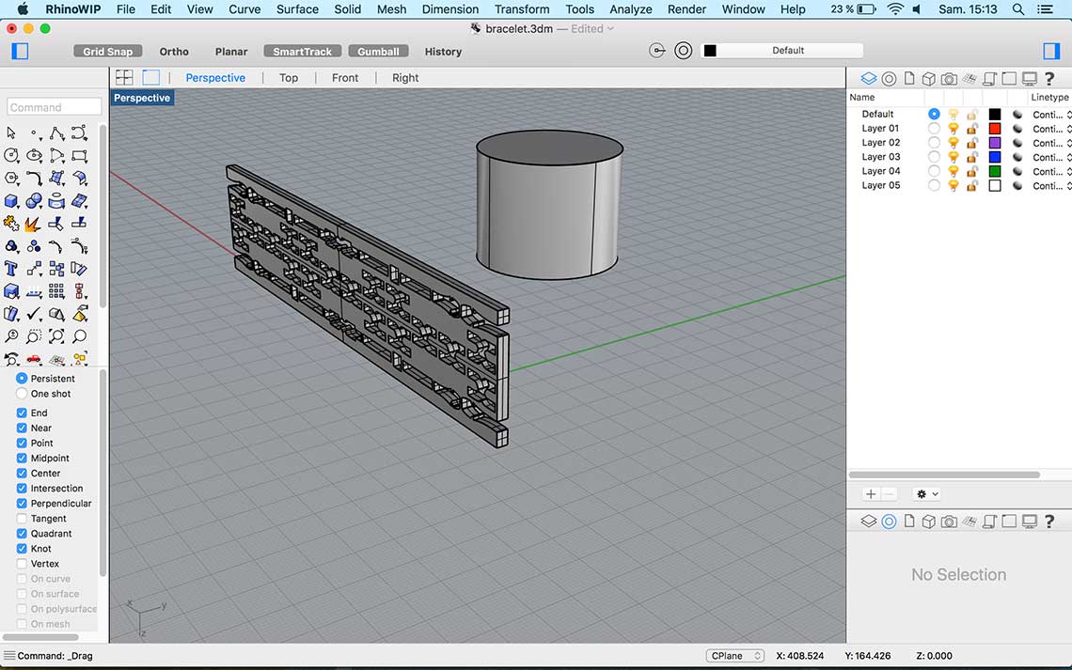Screen dimensions: 1072x670
Task: Toggle Grid Snap button
Action: click(x=108, y=52)
